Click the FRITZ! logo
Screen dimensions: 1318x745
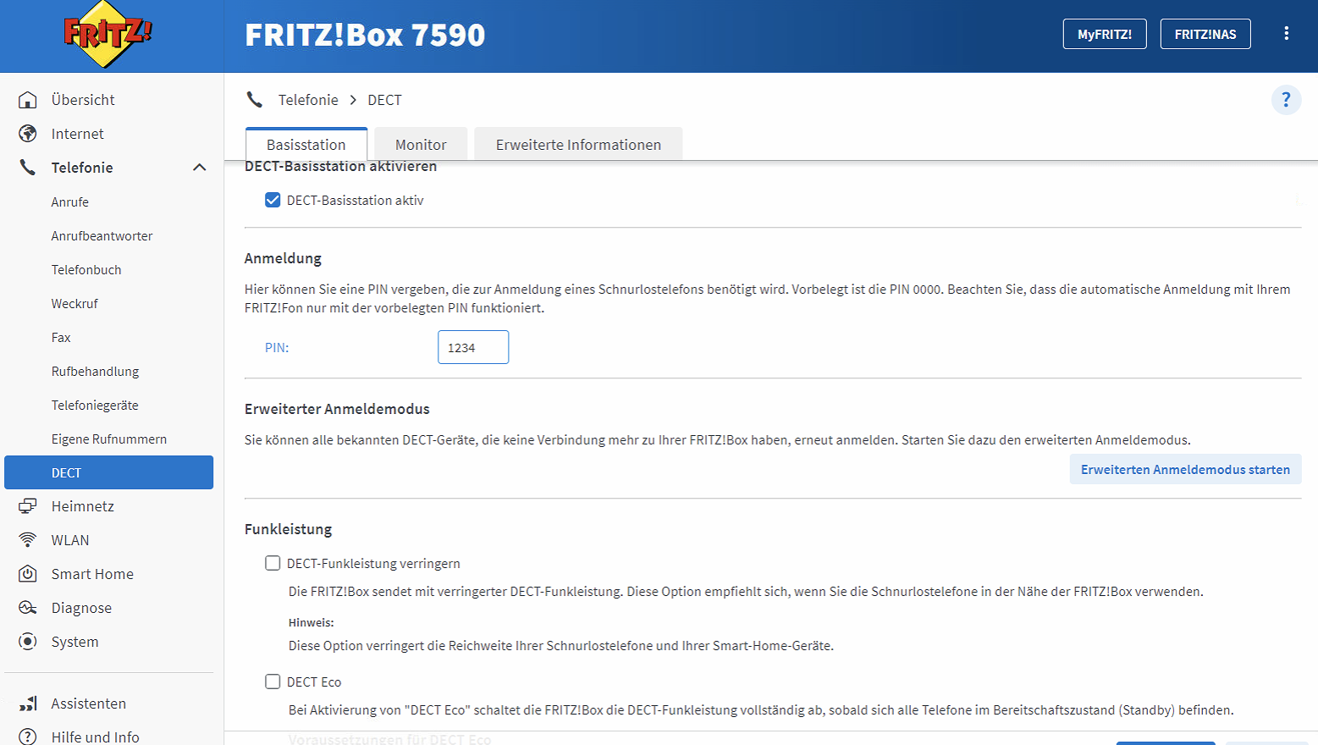click(x=108, y=35)
